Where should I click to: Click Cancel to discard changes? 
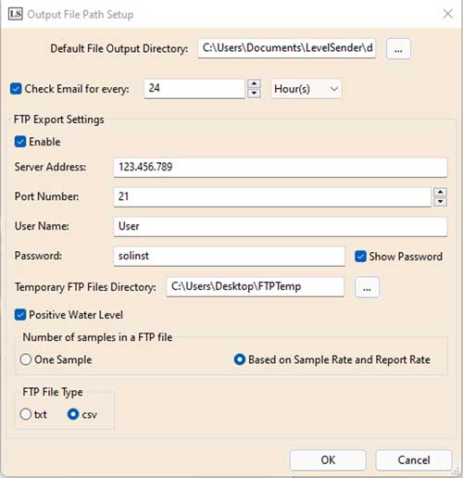(414, 460)
